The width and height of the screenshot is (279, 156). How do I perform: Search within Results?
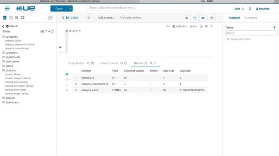[151, 63]
